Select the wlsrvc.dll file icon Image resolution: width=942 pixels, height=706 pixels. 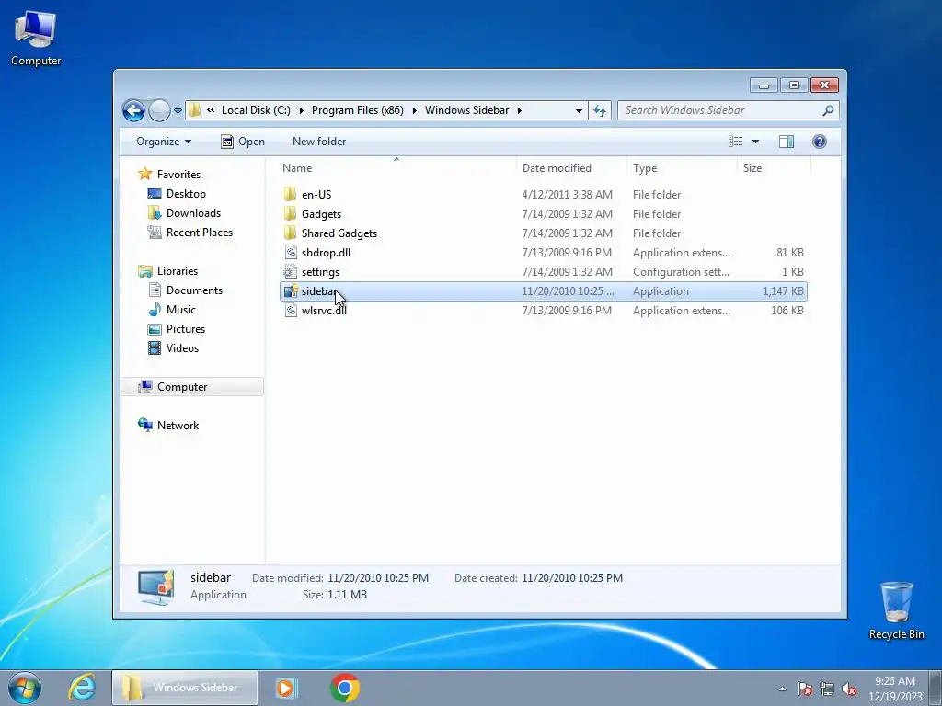point(291,311)
